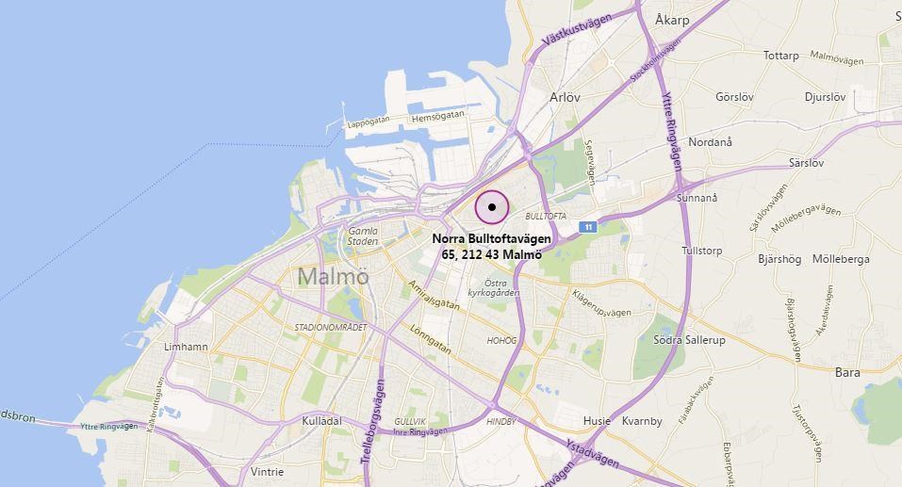Click the Västkustvägen road label
The width and height of the screenshot is (902, 487).
click(x=577, y=30)
